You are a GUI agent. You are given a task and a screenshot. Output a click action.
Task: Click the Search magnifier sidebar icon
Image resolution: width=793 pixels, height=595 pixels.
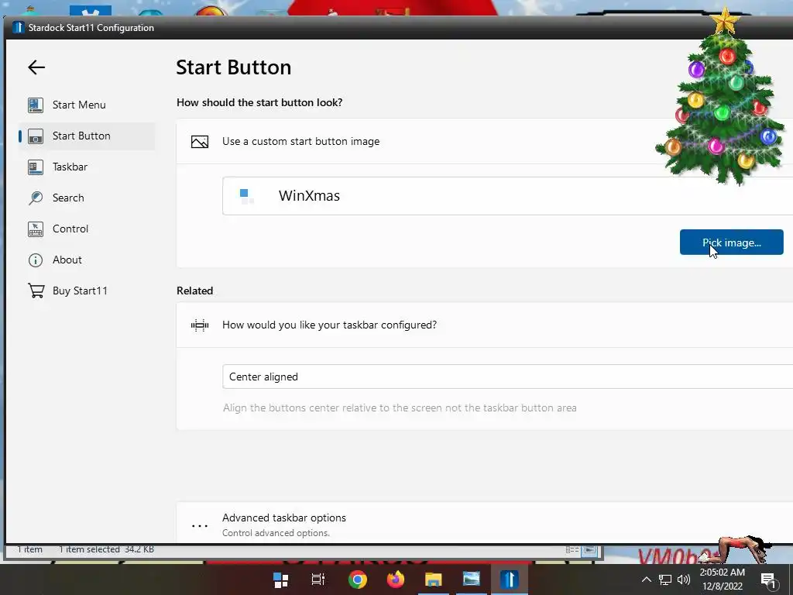pos(36,198)
